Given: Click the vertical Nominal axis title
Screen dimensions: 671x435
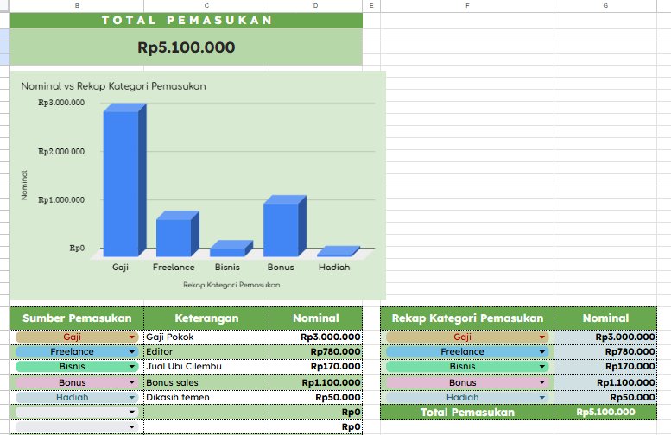Looking at the screenshot, I should click(x=24, y=185).
